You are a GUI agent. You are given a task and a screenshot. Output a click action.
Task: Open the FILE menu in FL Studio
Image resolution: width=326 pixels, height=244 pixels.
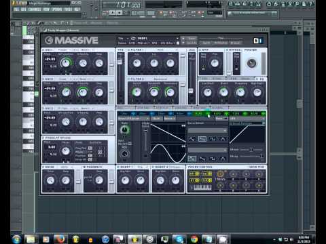(17, 9)
